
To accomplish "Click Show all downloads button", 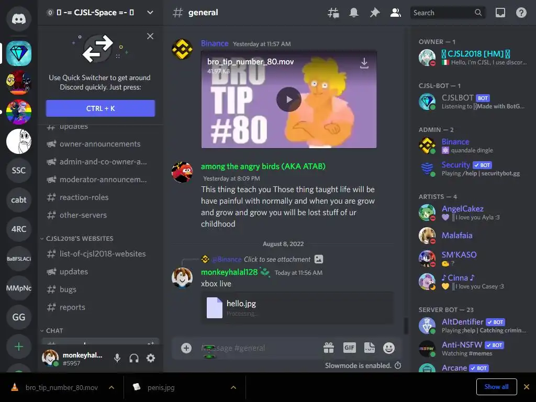I will tap(496, 387).
